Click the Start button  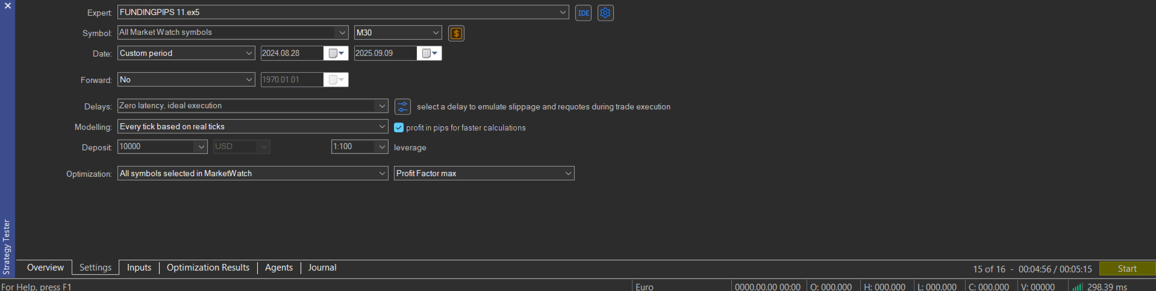click(x=1127, y=269)
